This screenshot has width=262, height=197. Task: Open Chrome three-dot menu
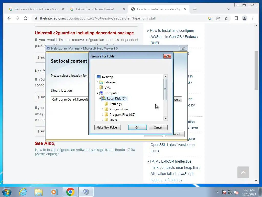pos(253,18)
